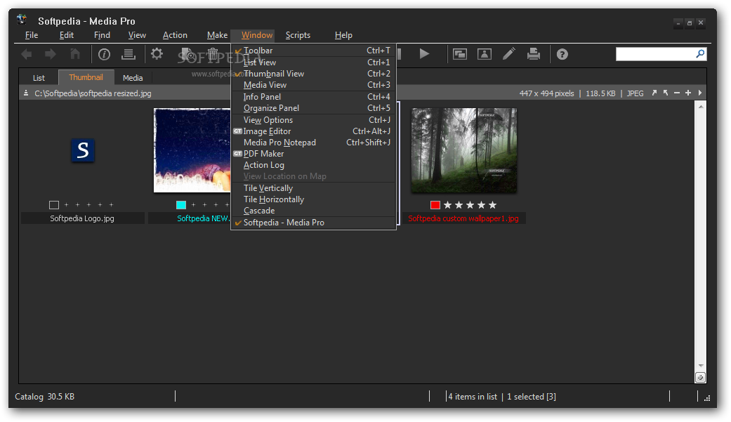Click the overlapping windows toolbar icon
This screenshot has width=731, height=422.
pos(460,55)
